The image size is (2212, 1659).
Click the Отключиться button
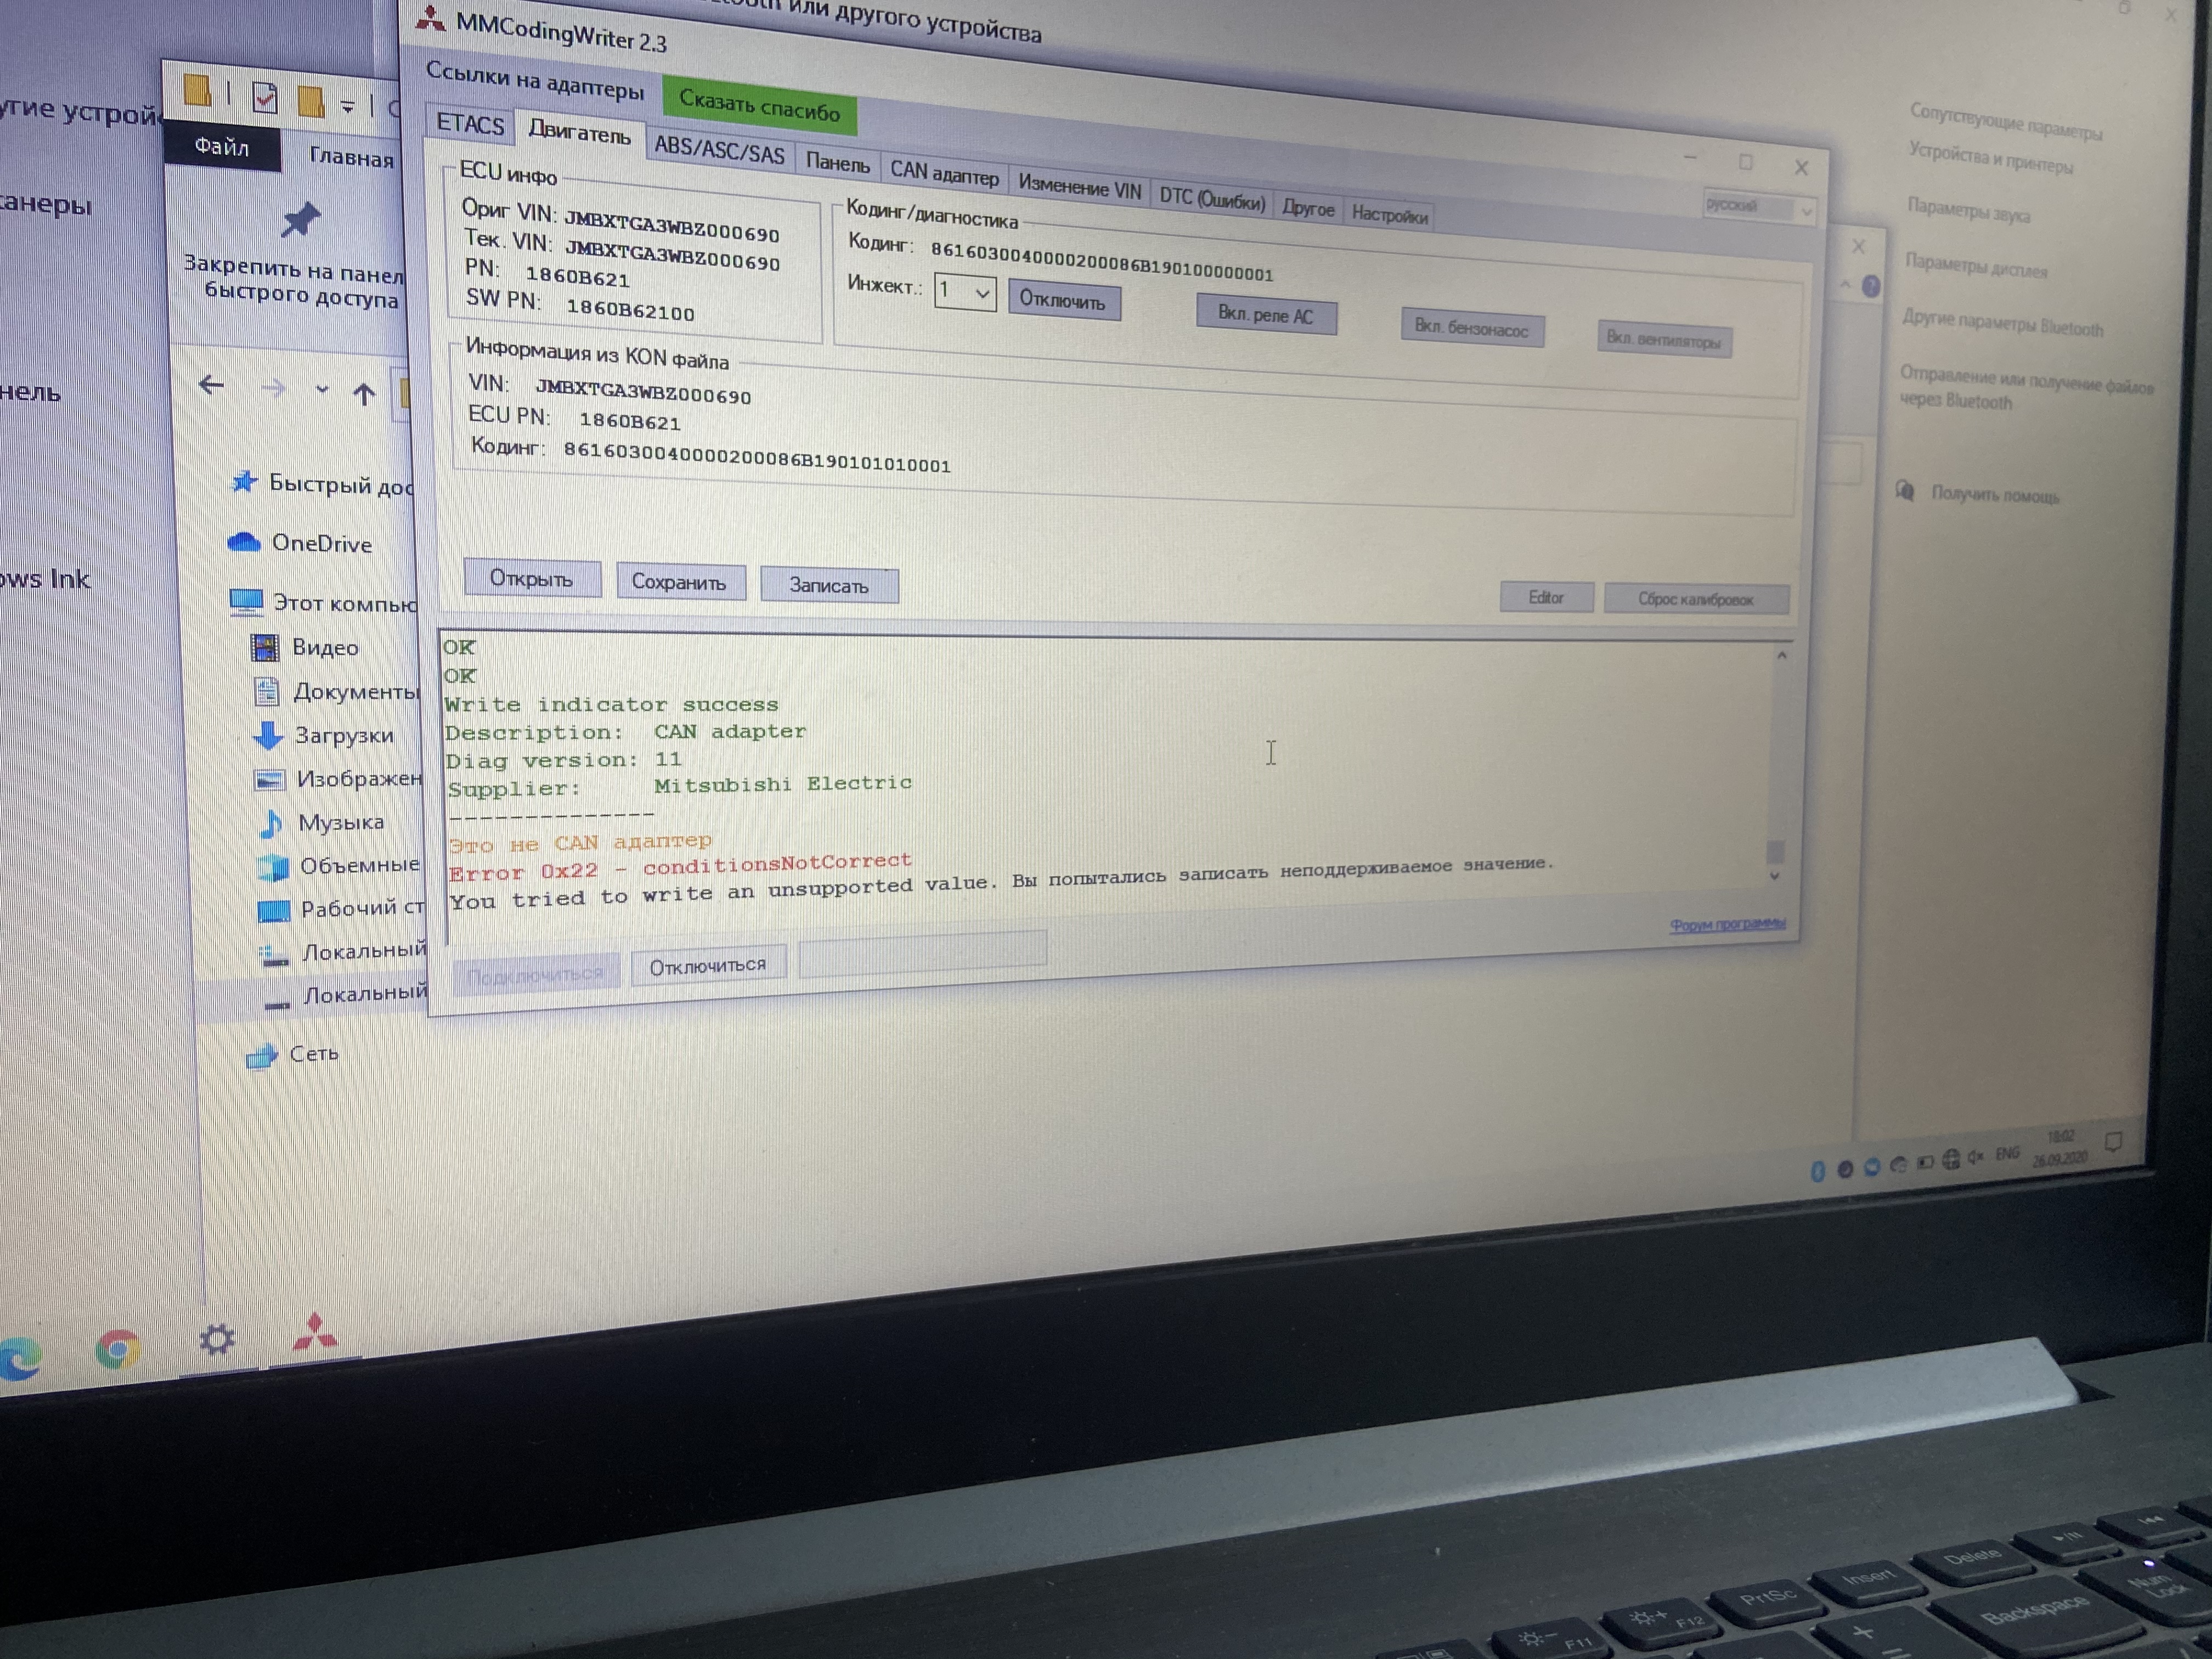coord(707,965)
